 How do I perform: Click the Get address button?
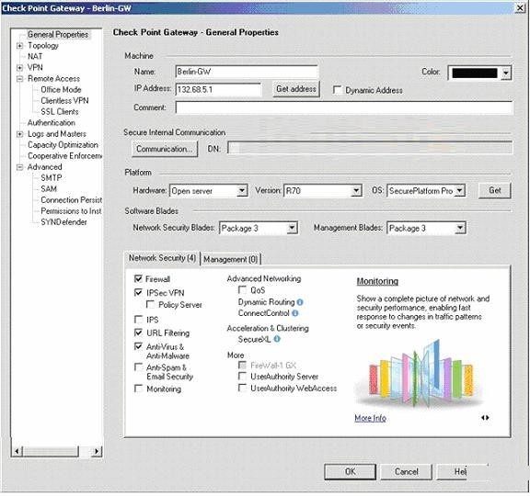point(296,89)
